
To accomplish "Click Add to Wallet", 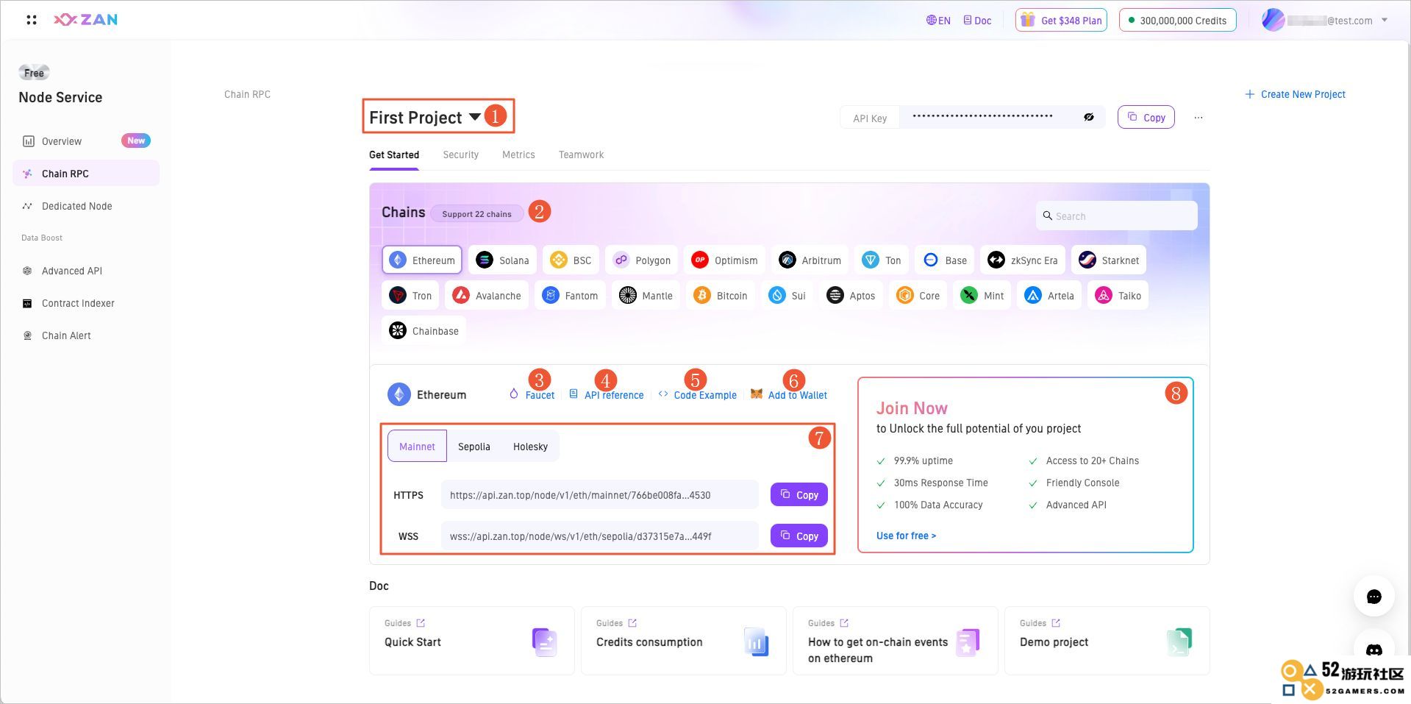I will (789, 395).
